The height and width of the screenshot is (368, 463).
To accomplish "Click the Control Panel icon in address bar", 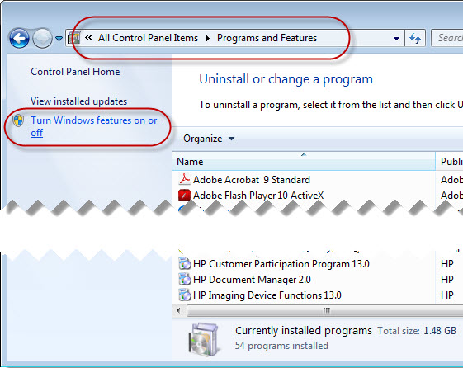I will click(74, 38).
